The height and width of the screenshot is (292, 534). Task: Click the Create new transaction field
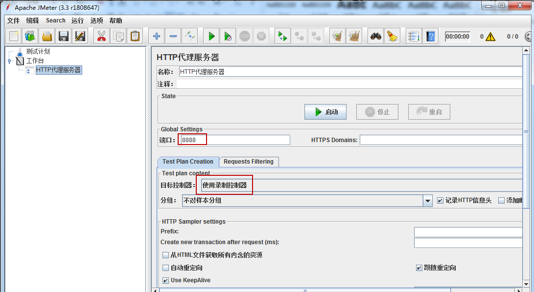pos(468,243)
